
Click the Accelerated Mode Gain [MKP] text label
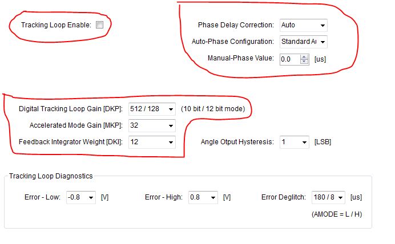76,125
